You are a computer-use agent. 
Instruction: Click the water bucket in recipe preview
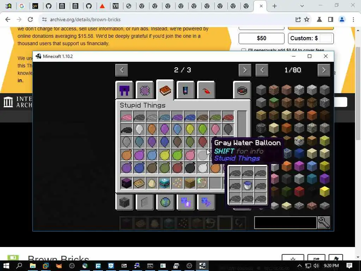click(248, 185)
